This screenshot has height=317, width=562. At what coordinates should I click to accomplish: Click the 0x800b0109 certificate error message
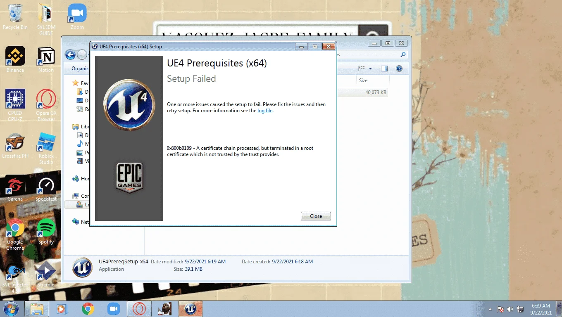(240, 151)
